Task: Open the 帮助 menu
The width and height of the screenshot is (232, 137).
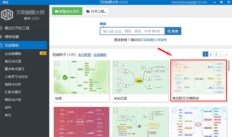Action: click(5, 2)
